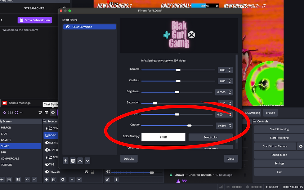Open scene filters icon in Scenes toolbar
This screenshot has height=190, width=304.
(18, 179)
